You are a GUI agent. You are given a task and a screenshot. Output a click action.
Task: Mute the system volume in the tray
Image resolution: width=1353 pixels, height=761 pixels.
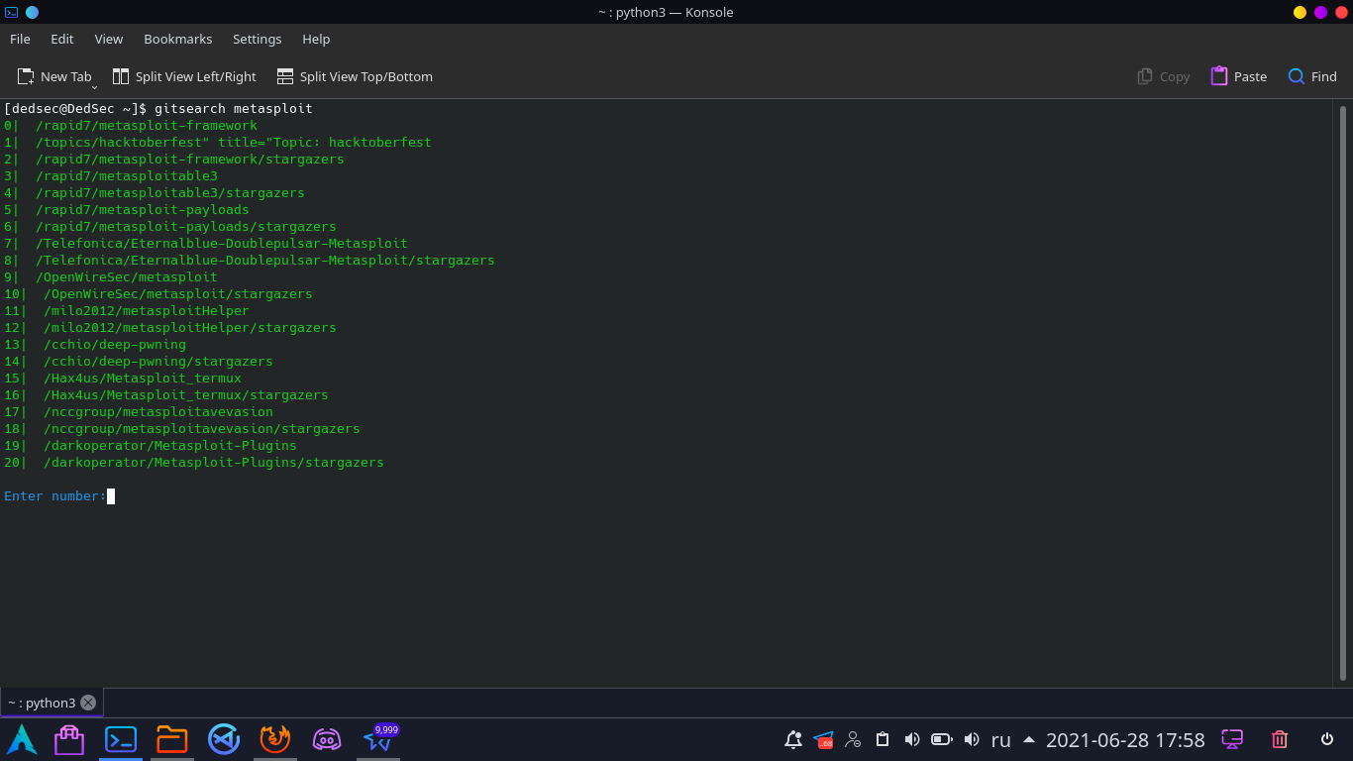pos(911,739)
